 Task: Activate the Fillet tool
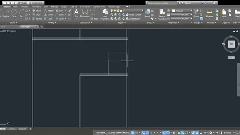tap(60, 15)
